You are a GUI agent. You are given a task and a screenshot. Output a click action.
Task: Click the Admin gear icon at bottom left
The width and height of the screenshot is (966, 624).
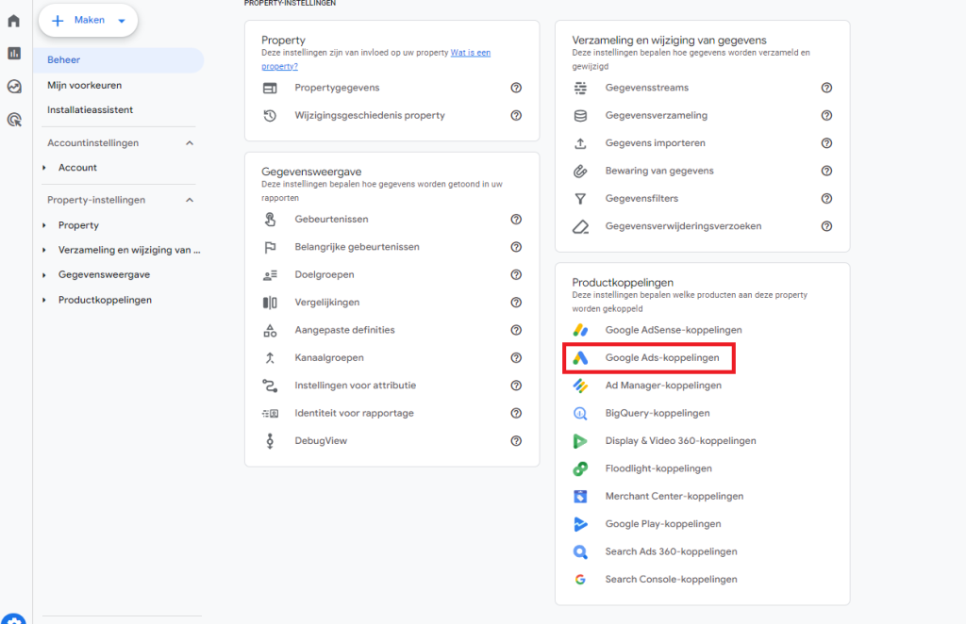coord(14,617)
